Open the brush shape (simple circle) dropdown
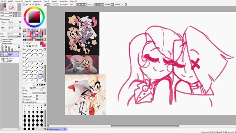The image size is (236, 133). (x=37, y=96)
